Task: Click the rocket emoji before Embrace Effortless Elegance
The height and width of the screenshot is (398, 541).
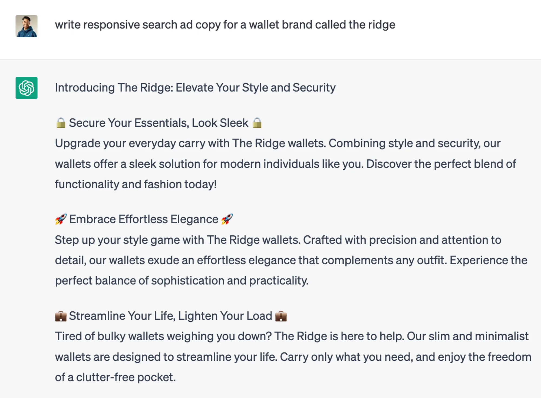Action: [x=61, y=219]
